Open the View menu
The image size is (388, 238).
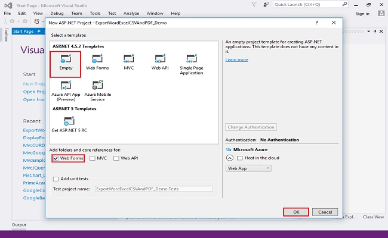[x=38, y=13]
